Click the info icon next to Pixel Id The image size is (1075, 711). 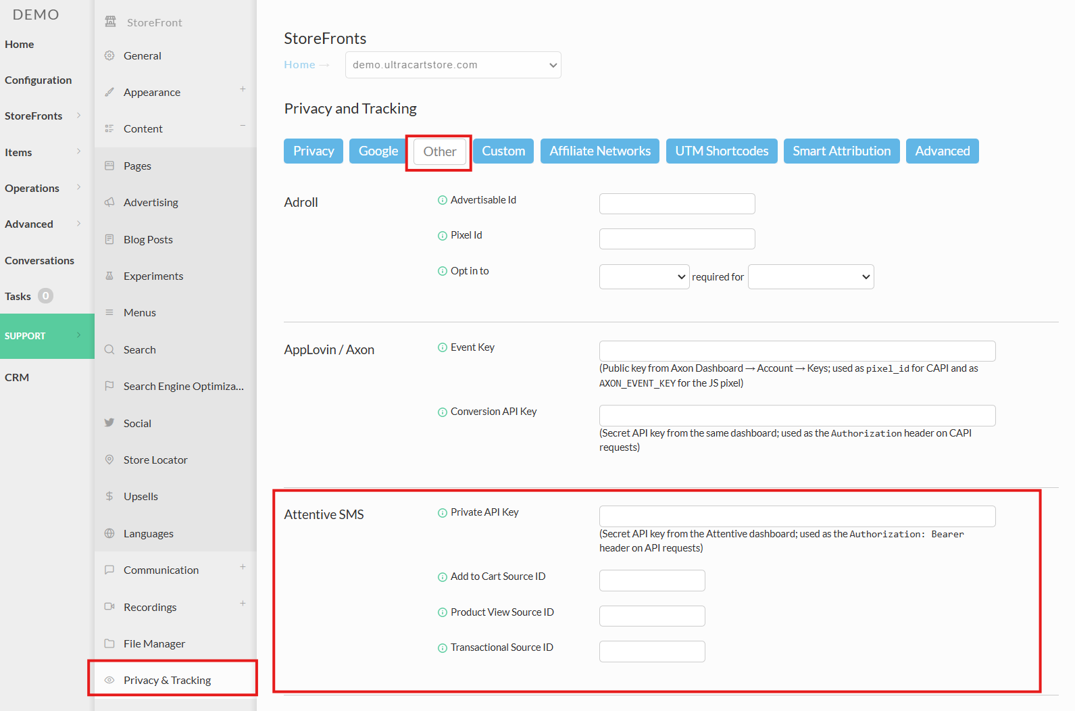[443, 236]
